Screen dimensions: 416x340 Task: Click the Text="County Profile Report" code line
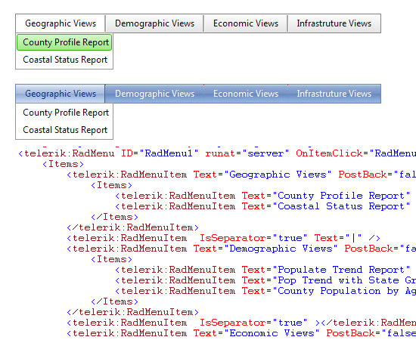coord(263,196)
